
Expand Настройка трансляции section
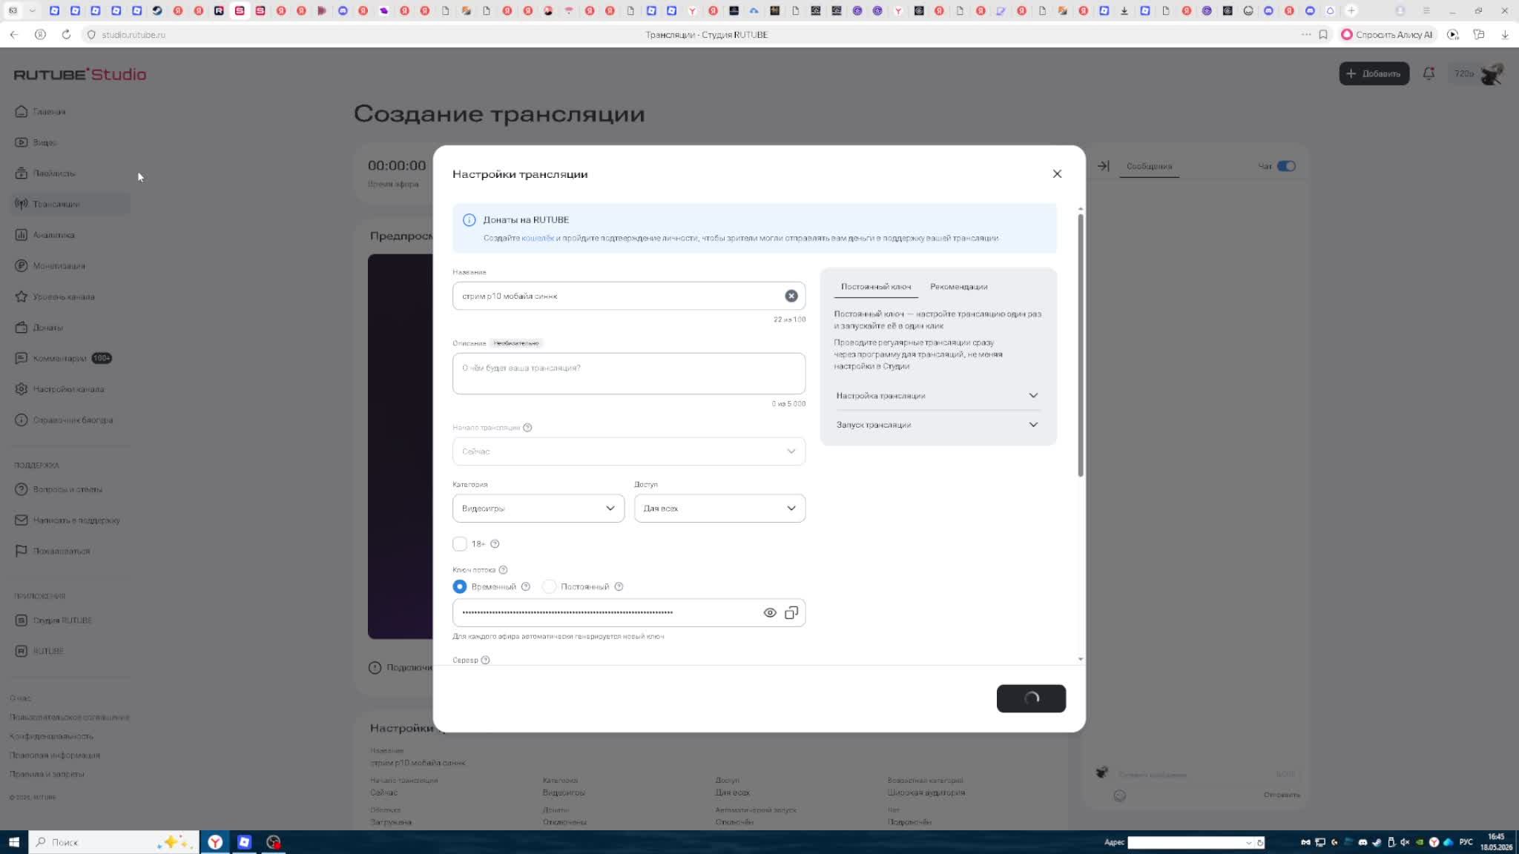coord(938,396)
